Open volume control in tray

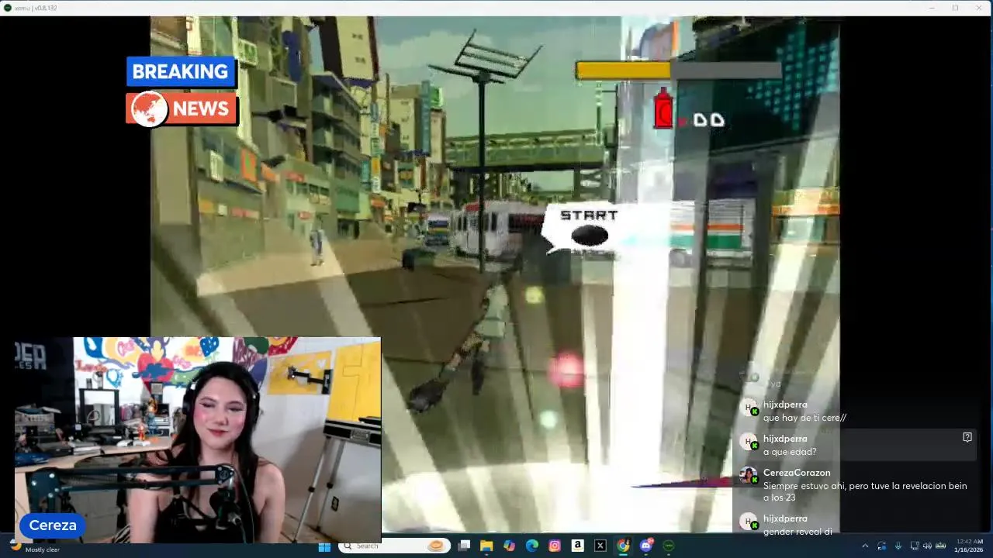[928, 546]
